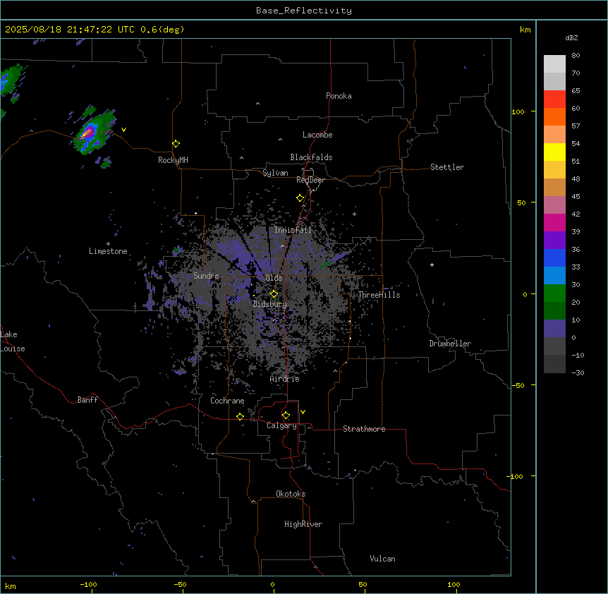Select the Calgary label
This screenshot has height=594, width=608.
(281, 425)
